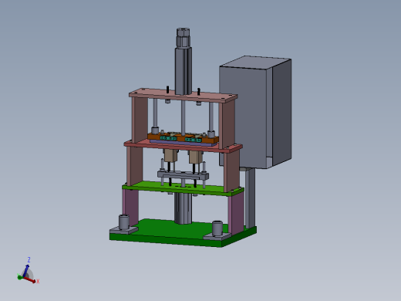Pick the left black bolt on the top plate
This screenshot has width=401, height=301.
coord(167,90)
